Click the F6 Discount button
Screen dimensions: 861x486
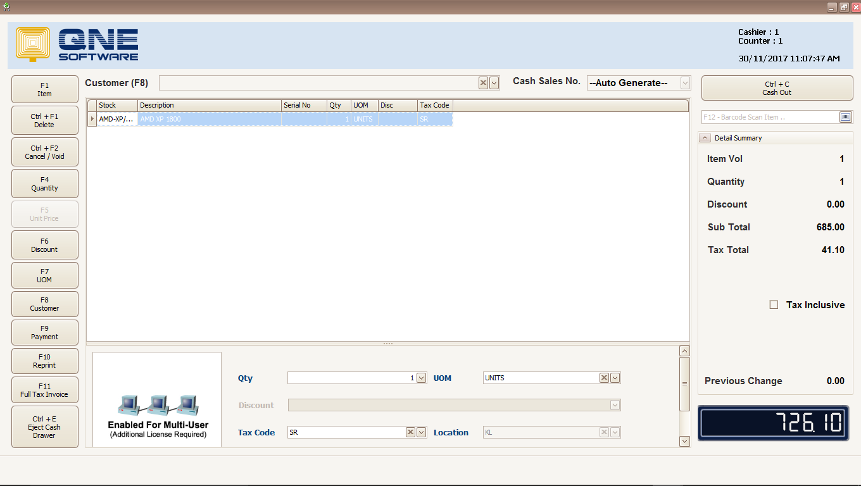[44, 245]
